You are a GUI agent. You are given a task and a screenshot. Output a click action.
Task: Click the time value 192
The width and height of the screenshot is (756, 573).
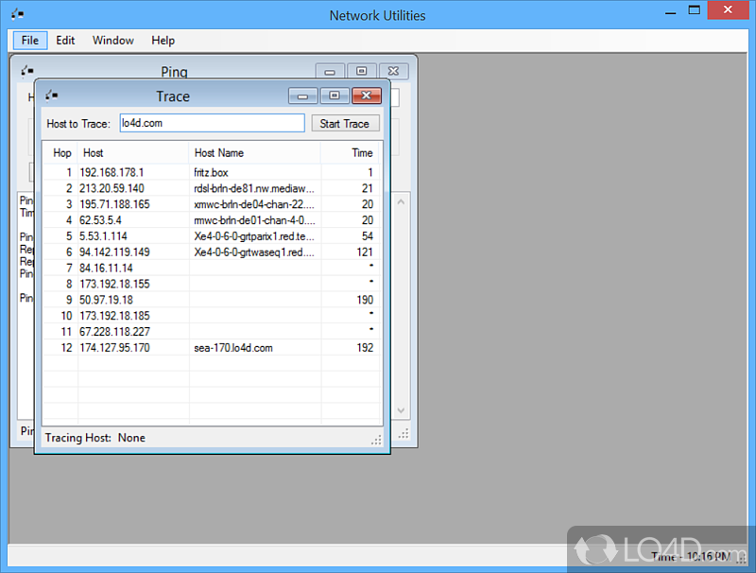click(365, 348)
